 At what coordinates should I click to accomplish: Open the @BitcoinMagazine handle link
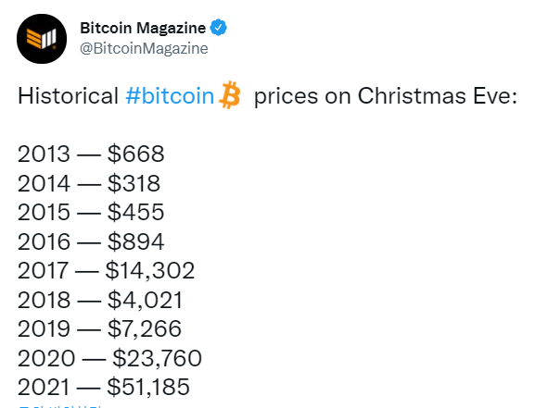[x=144, y=48]
